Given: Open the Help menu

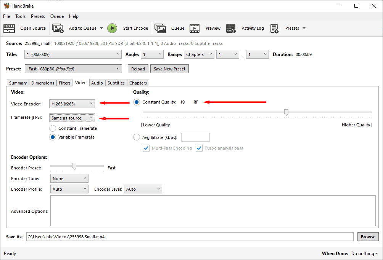Looking at the screenshot, I should [74, 16].
